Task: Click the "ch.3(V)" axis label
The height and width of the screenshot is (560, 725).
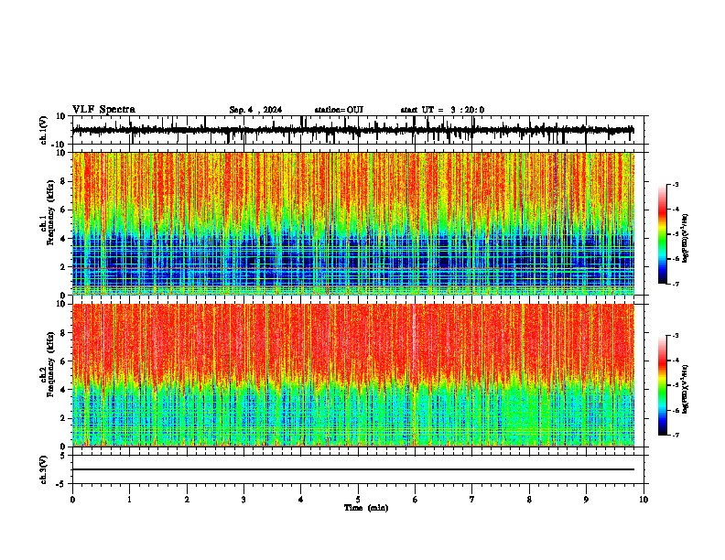Action: (x=44, y=469)
